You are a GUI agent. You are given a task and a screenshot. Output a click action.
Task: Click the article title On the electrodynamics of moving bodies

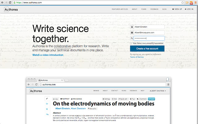(x=104, y=104)
